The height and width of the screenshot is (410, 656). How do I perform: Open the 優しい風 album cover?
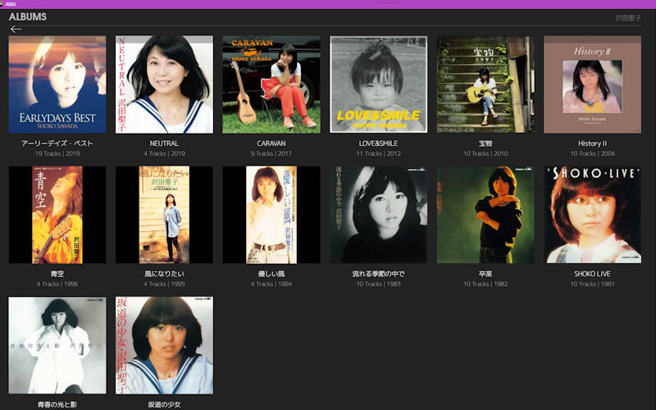click(x=271, y=215)
